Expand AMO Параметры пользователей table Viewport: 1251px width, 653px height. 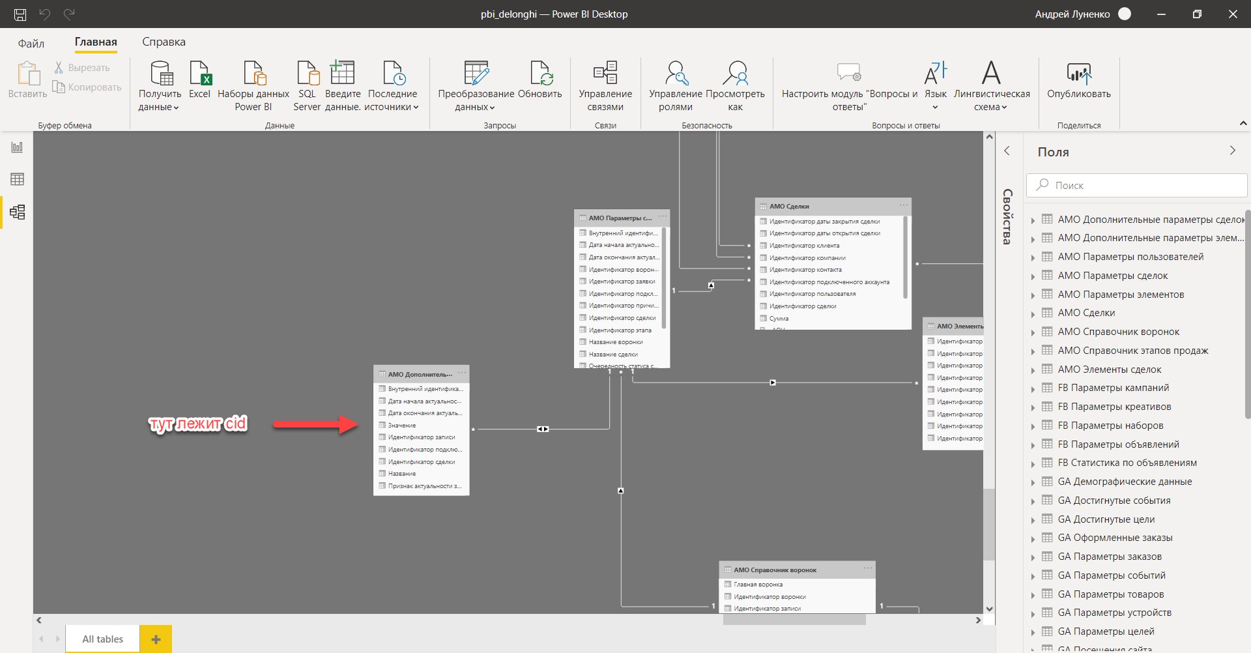click(x=1033, y=258)
